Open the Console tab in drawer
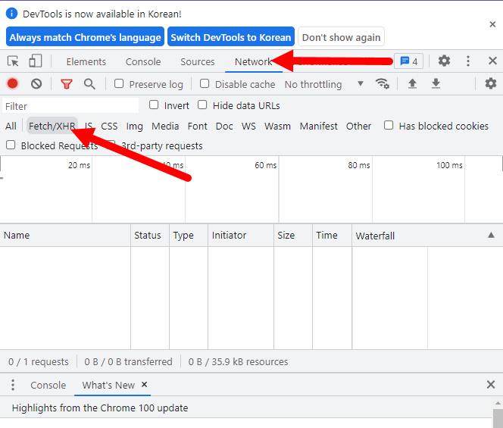The width and height of the screenshot is (503, 428). pos(48,385)
